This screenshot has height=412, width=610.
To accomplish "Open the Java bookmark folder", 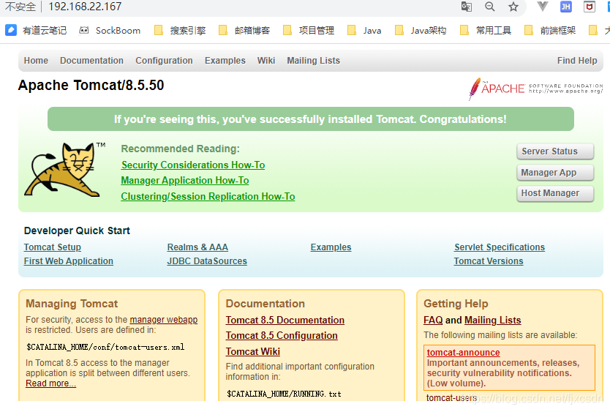I will tap(364, 31).
